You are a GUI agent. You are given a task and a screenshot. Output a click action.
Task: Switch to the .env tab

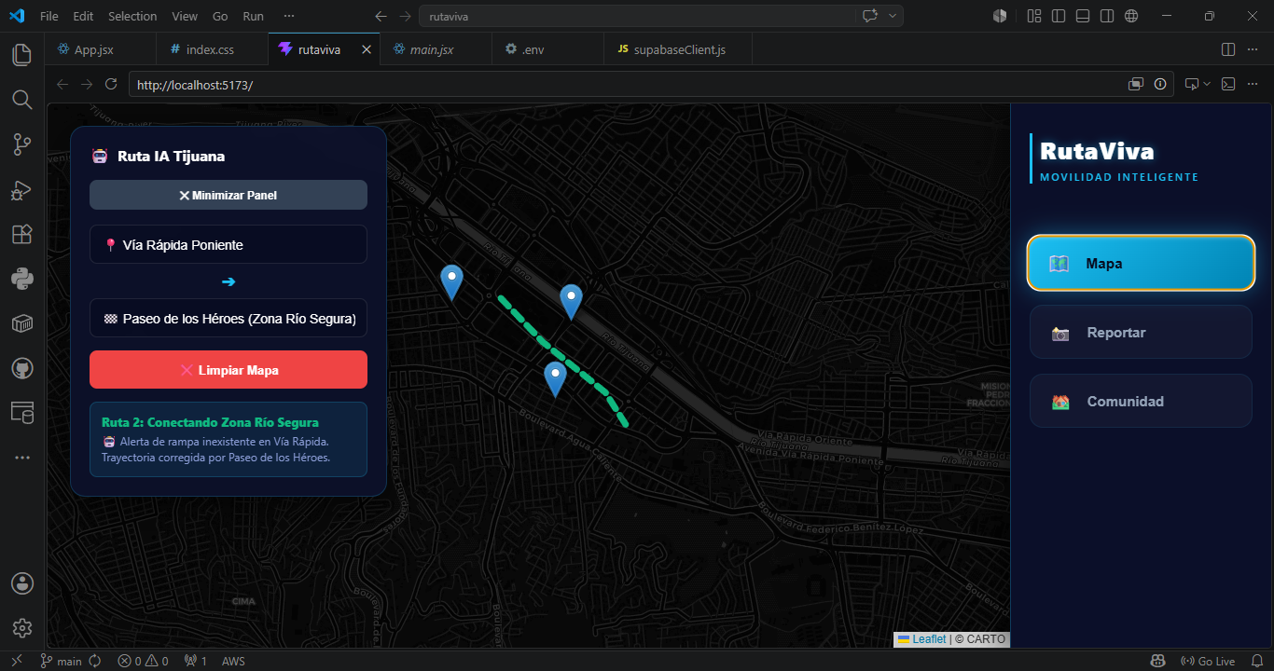pos(532,49)
